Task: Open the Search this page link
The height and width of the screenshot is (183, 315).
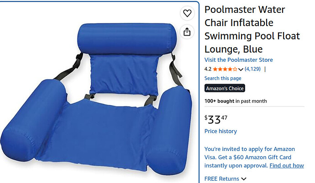Action: [223, 78]
